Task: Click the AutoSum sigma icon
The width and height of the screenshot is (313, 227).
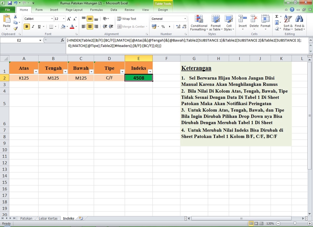Action: 277,16
